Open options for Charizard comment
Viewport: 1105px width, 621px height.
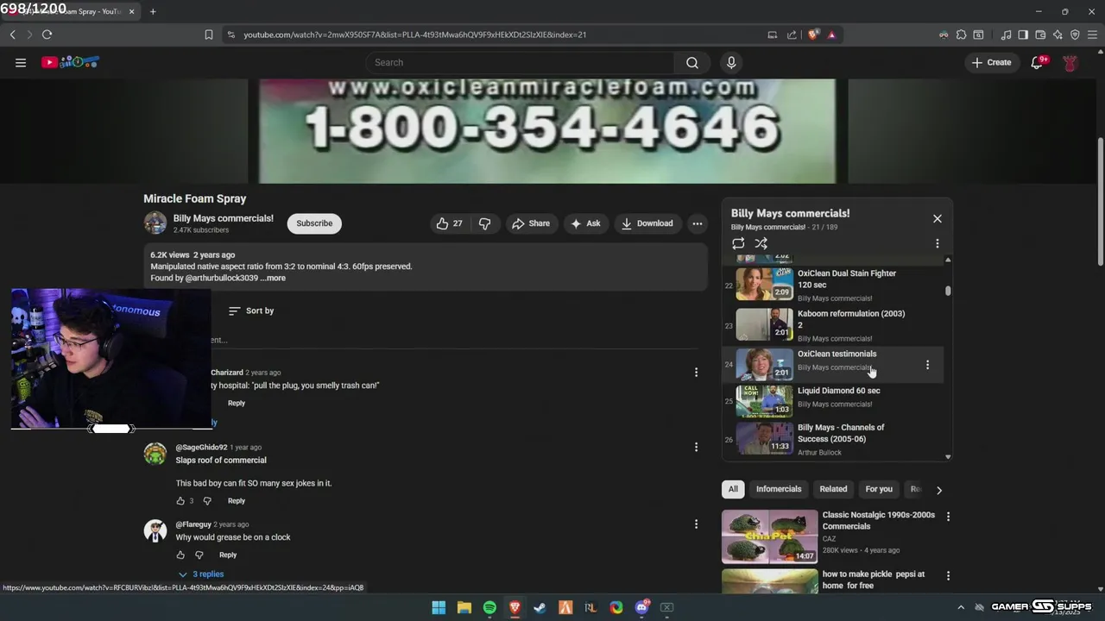(x=696, y=373)
